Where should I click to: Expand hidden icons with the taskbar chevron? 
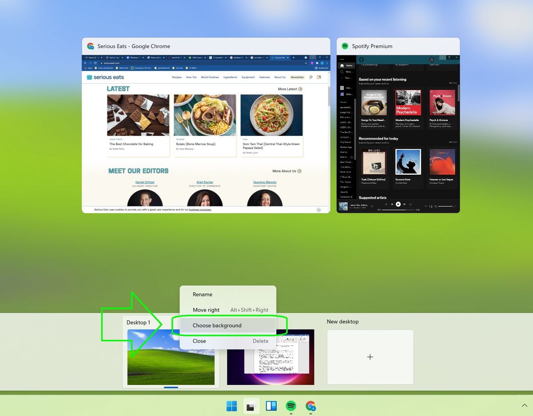(x=525, y=405)
